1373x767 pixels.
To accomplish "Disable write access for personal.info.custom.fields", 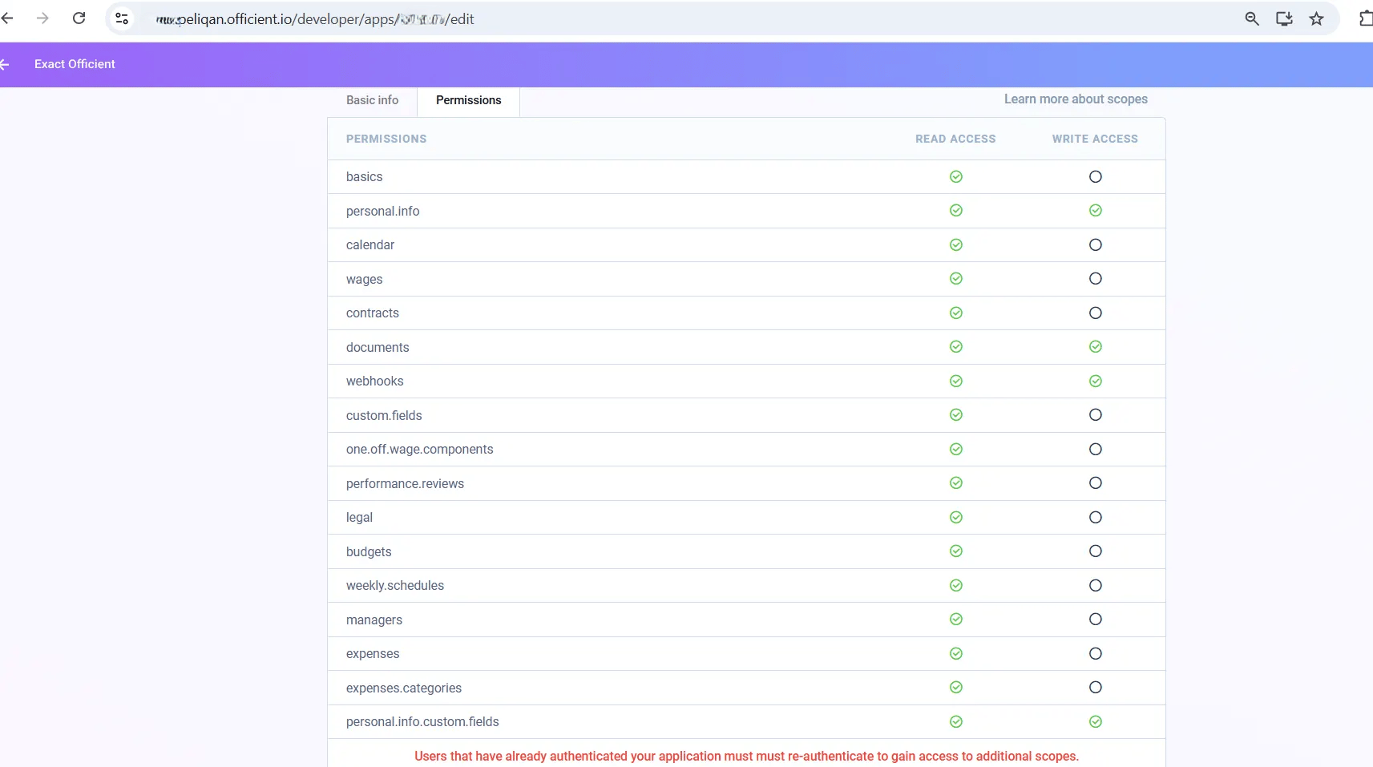I will tap(1095, 721).
